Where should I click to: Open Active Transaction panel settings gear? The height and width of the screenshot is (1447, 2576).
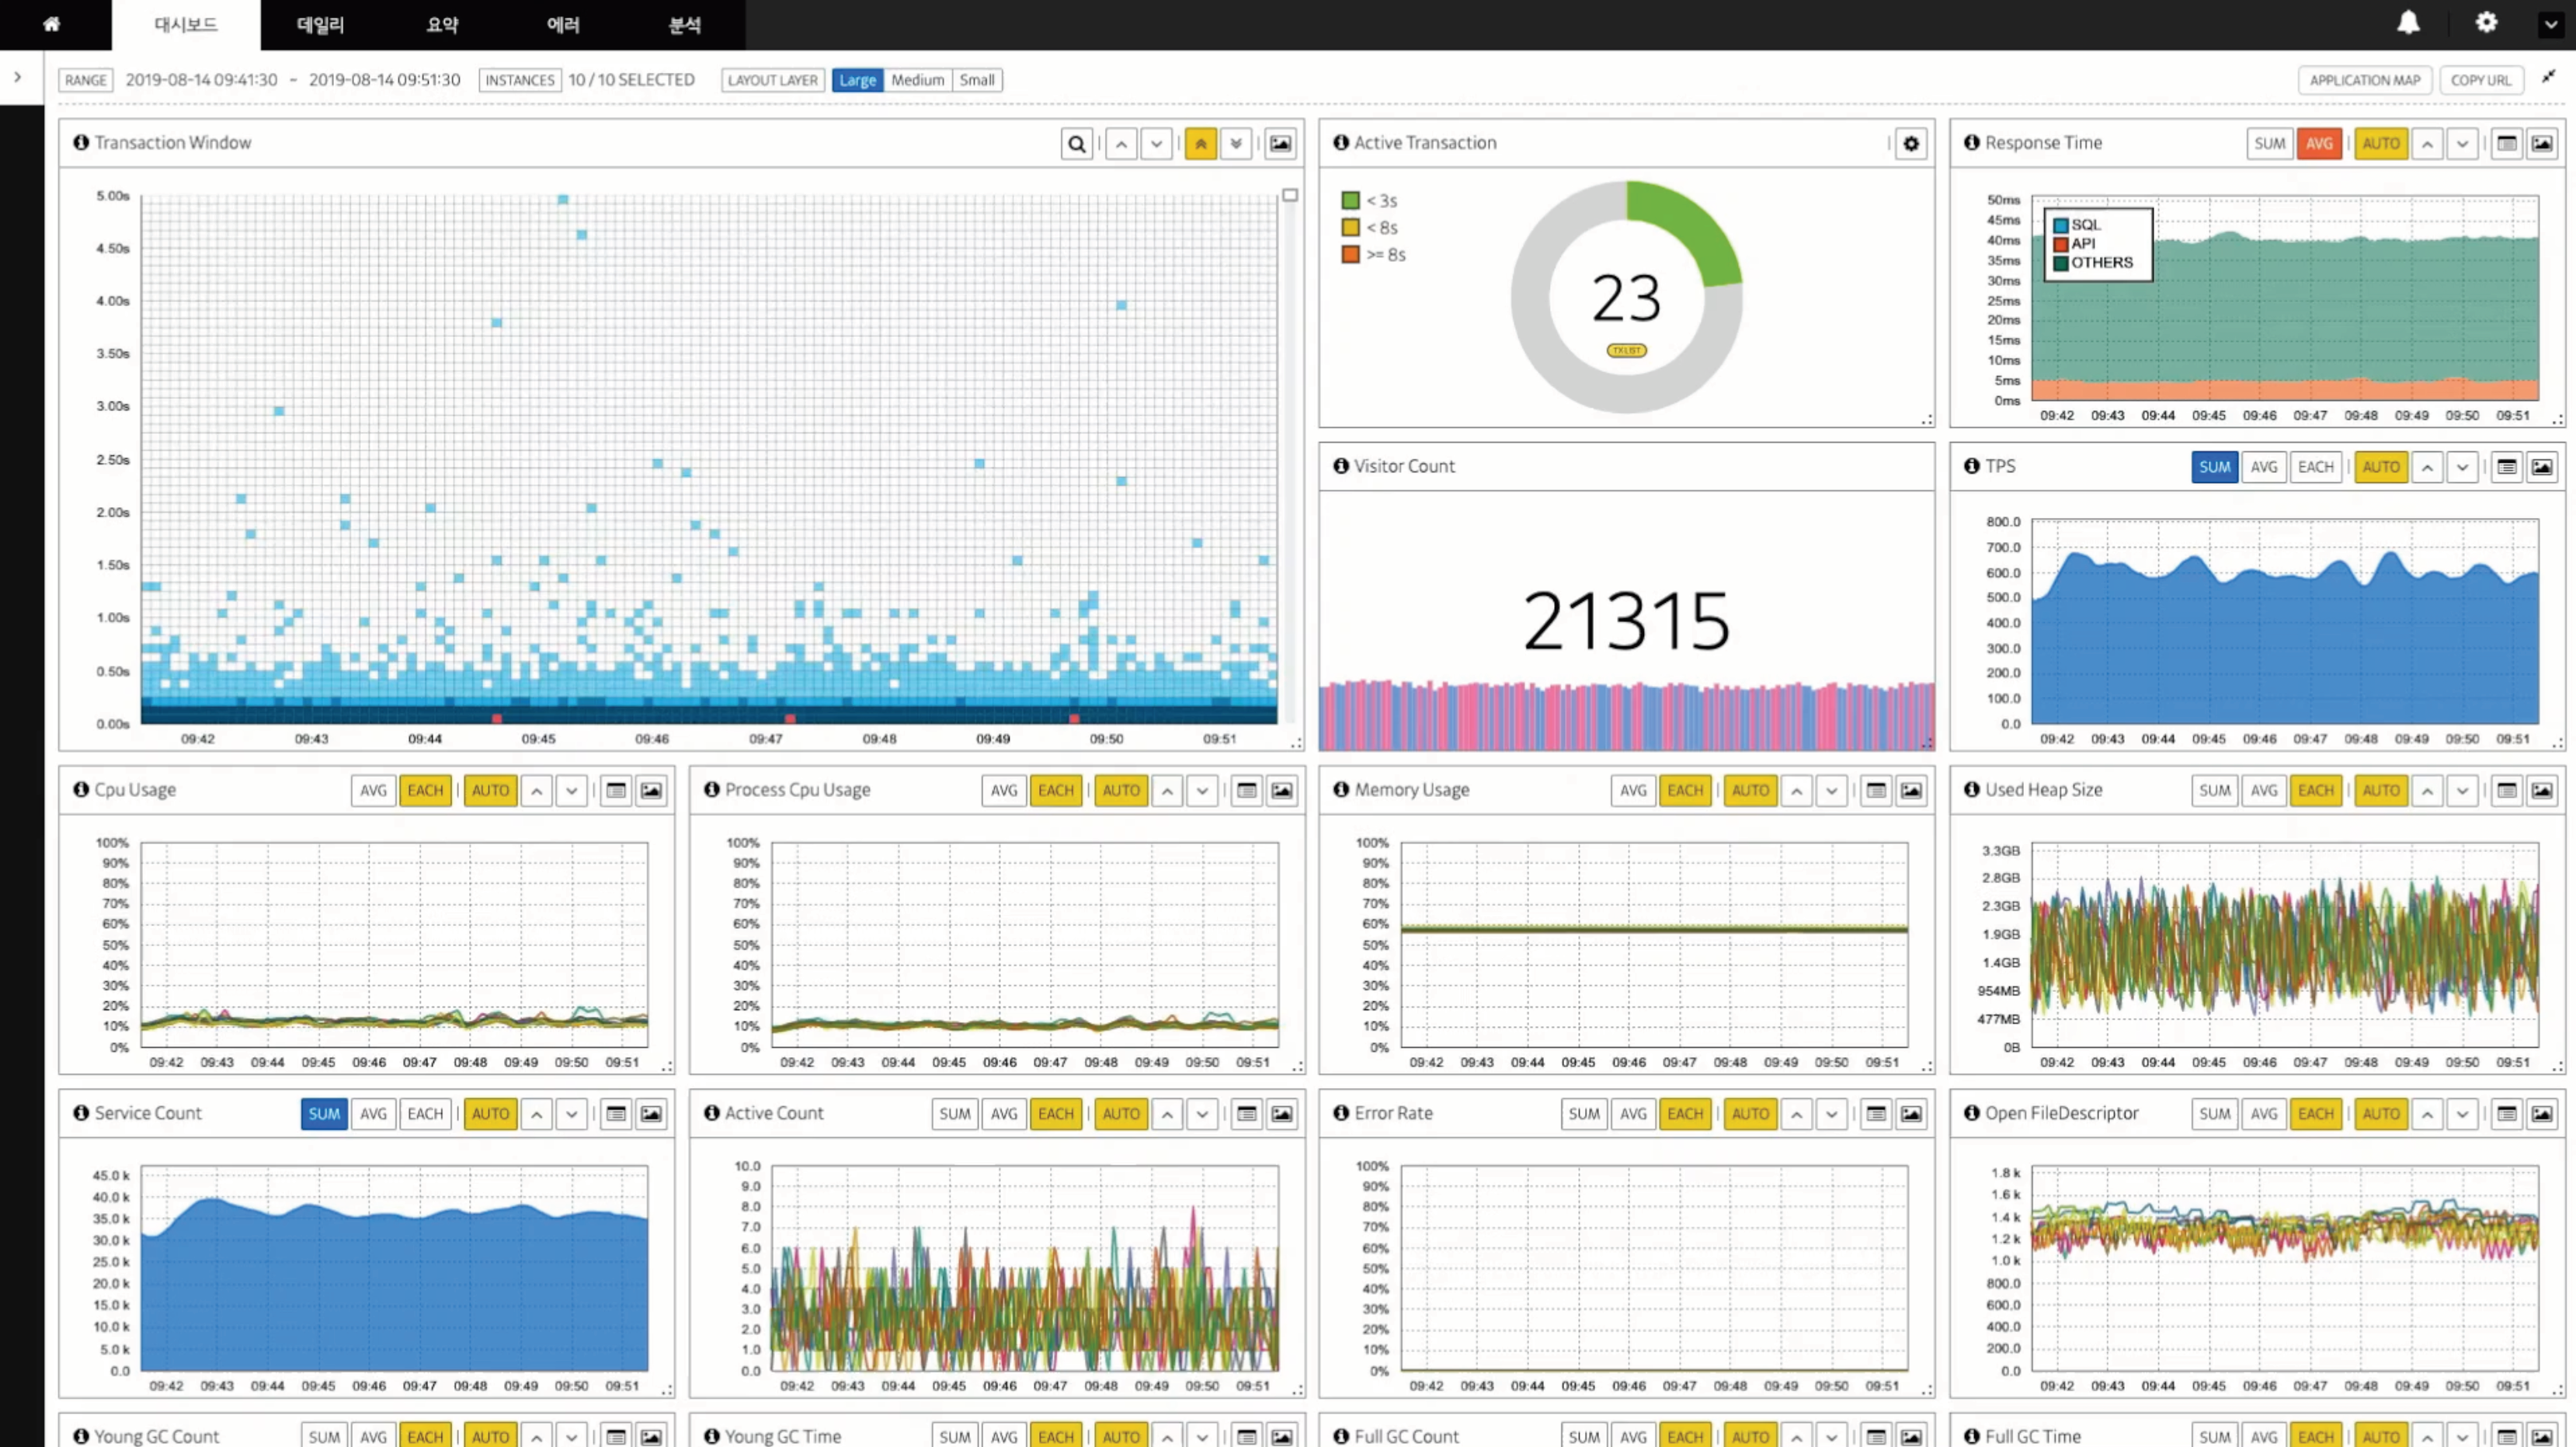pyautogui.click(x=1911, y=144)
